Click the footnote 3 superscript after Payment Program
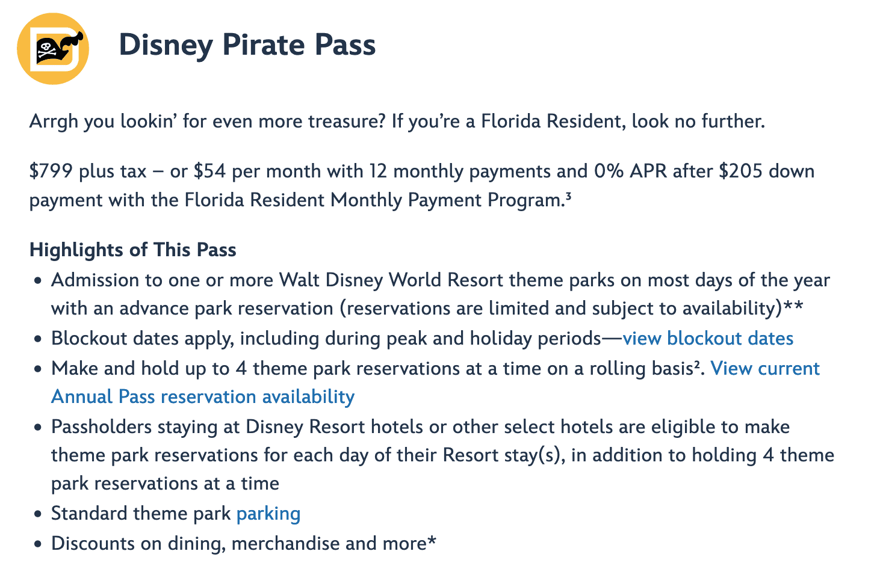Image resolution: width=874 pixels, height=563 pixels. 568,195
